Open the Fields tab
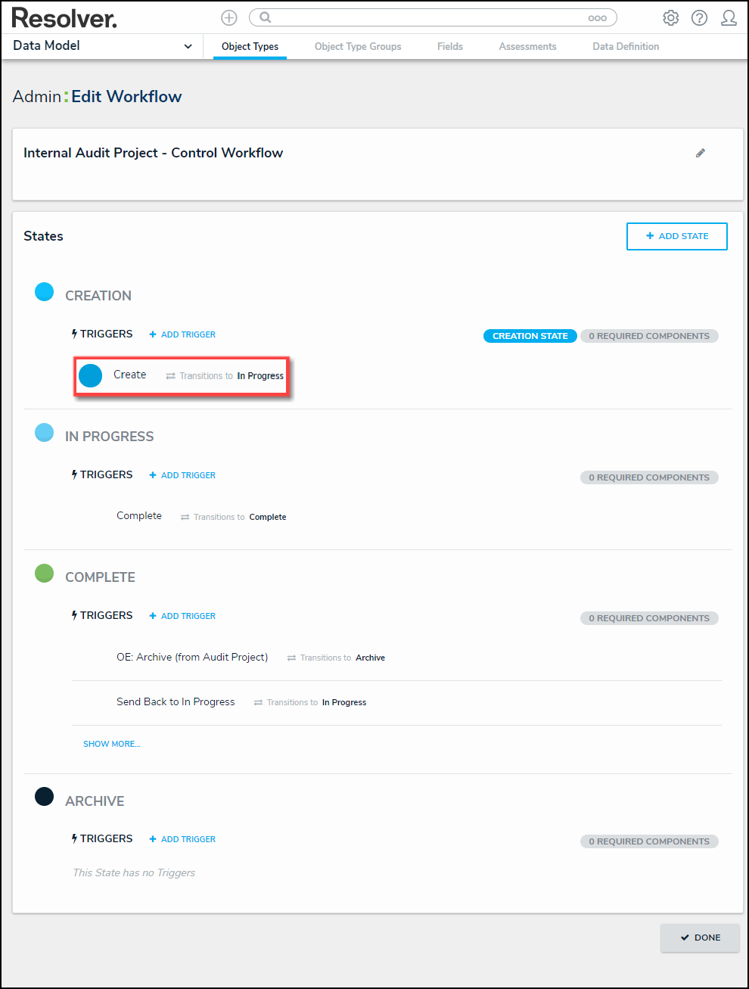 450,46
